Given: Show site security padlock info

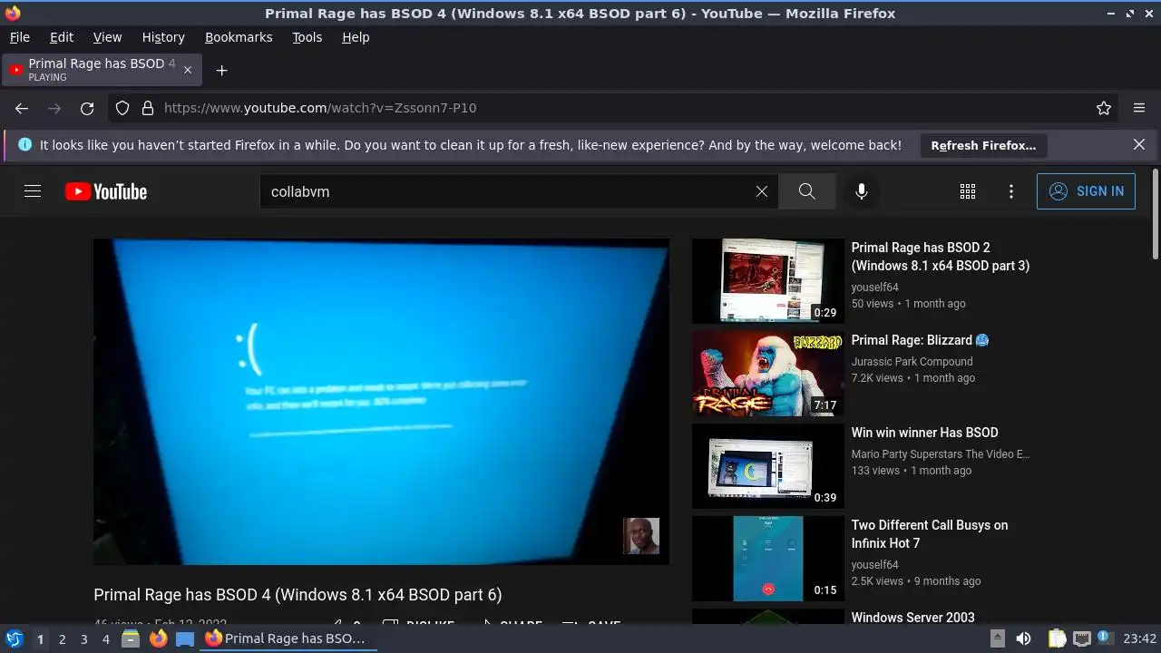Looking at the screenshot, I should click(148, 108).
